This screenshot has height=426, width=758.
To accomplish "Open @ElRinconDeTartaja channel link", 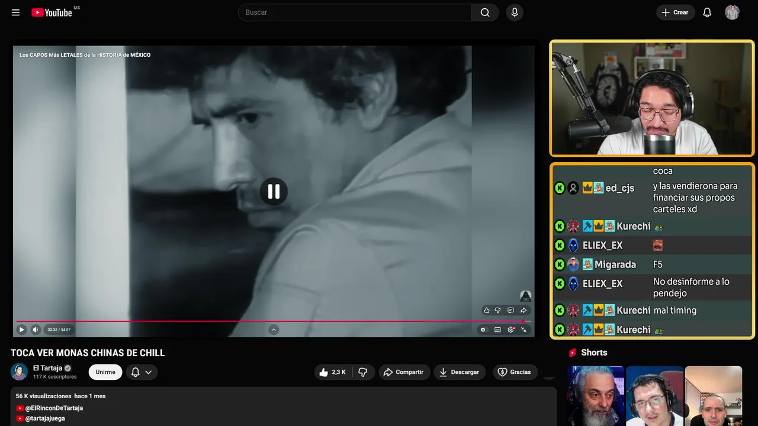I will coord(54,408).
